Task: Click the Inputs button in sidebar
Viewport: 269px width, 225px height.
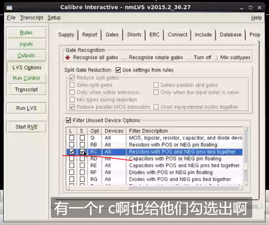Action: pos(26,44)
